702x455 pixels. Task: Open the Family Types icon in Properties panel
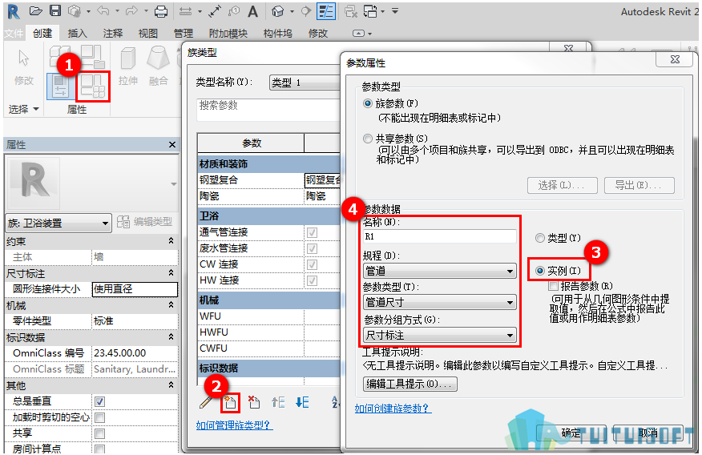coord(93,86)
